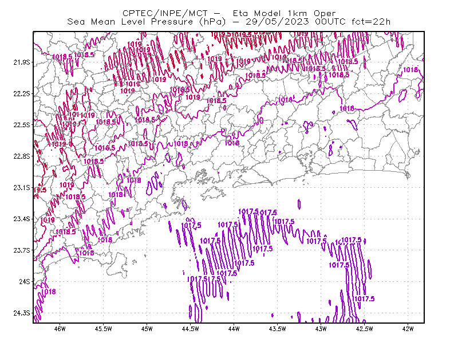Click the 24.3S latitude axis label

pos(22,313)
